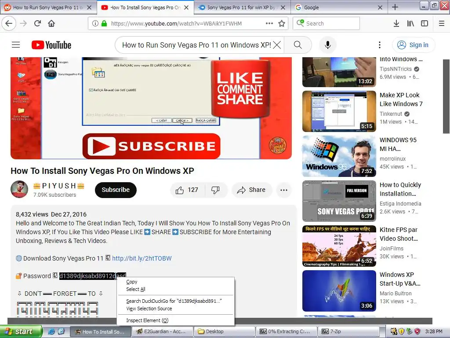Open WINDOWS 95 video thumbnail
The height and width of the screenshot is (338, 450).
[339, 156]
